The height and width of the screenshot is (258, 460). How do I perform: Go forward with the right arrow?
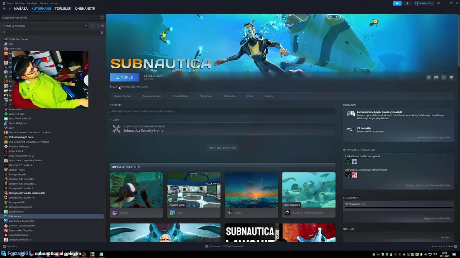coord(9,8)
